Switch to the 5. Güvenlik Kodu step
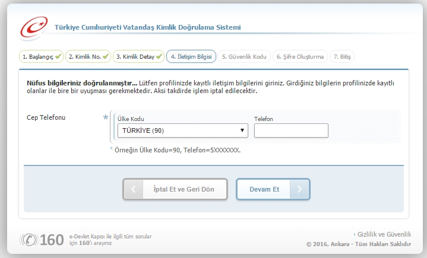The width and height of the screenshot is (427, 258). point(243,57)
